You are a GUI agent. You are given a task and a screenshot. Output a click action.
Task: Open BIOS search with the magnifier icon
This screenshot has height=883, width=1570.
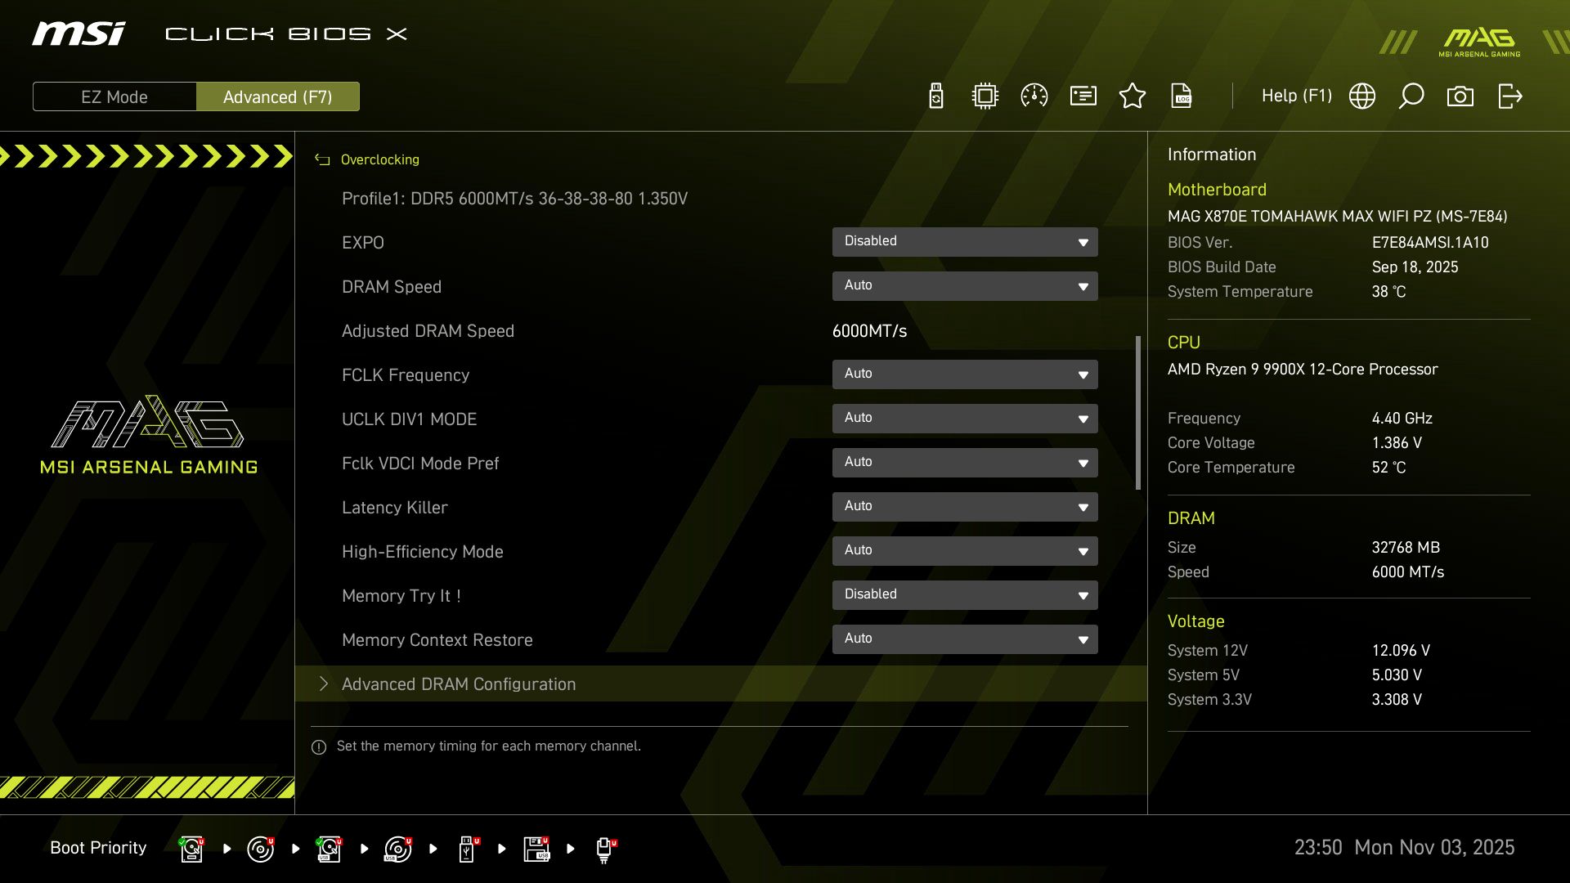pyautogui.click(x=1411, y=96)
